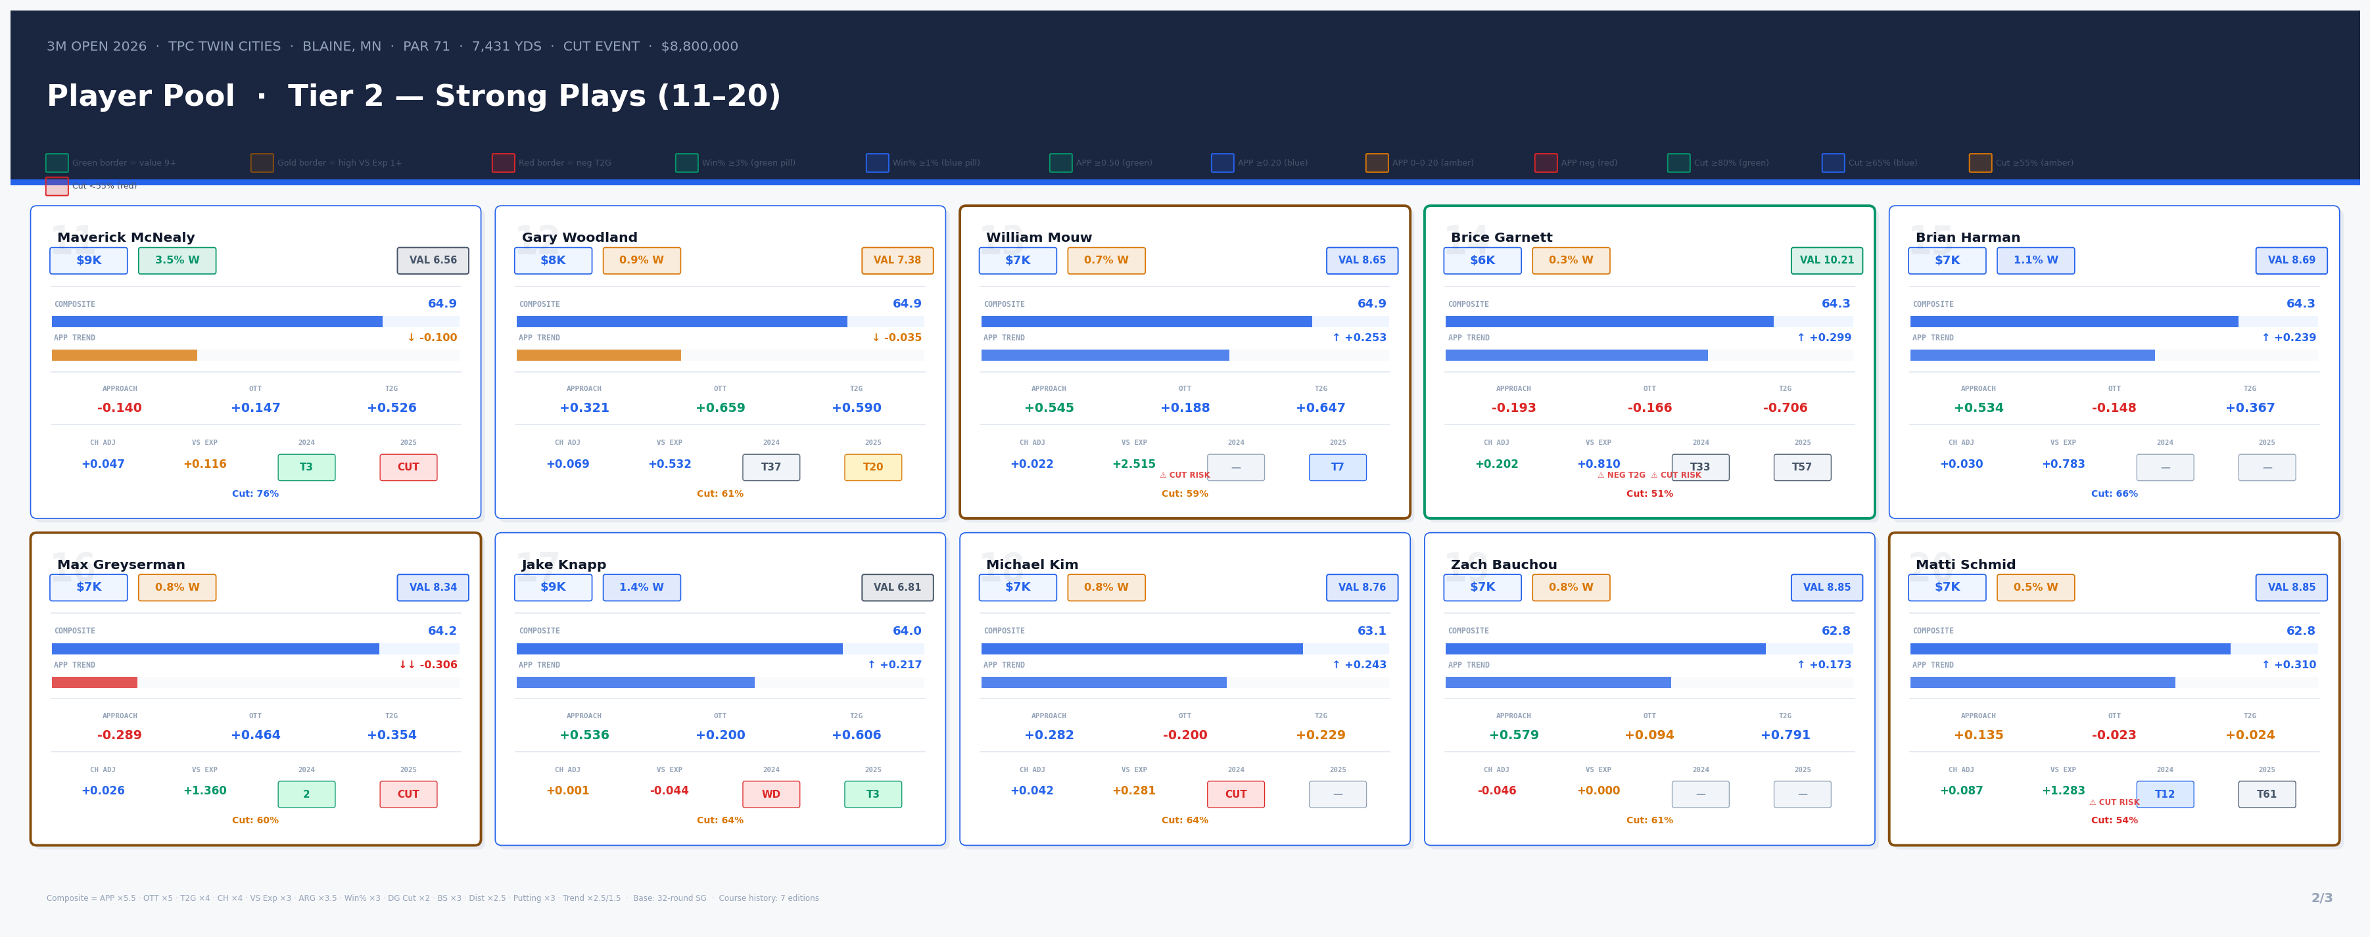Click the 'VAL 8.69' value badge
This screenshot has width=2370, height=937.
coord(2291,260)
